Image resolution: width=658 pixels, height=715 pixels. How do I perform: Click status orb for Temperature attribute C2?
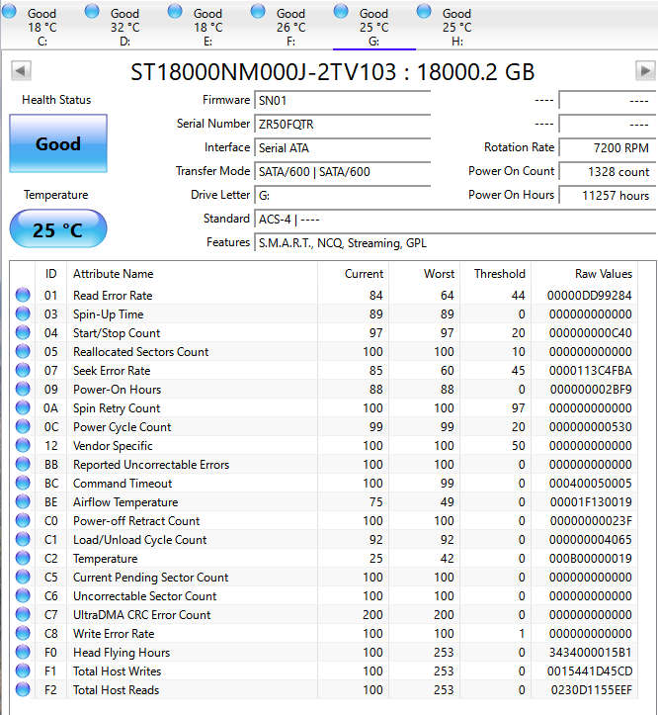tap(23, 558)
